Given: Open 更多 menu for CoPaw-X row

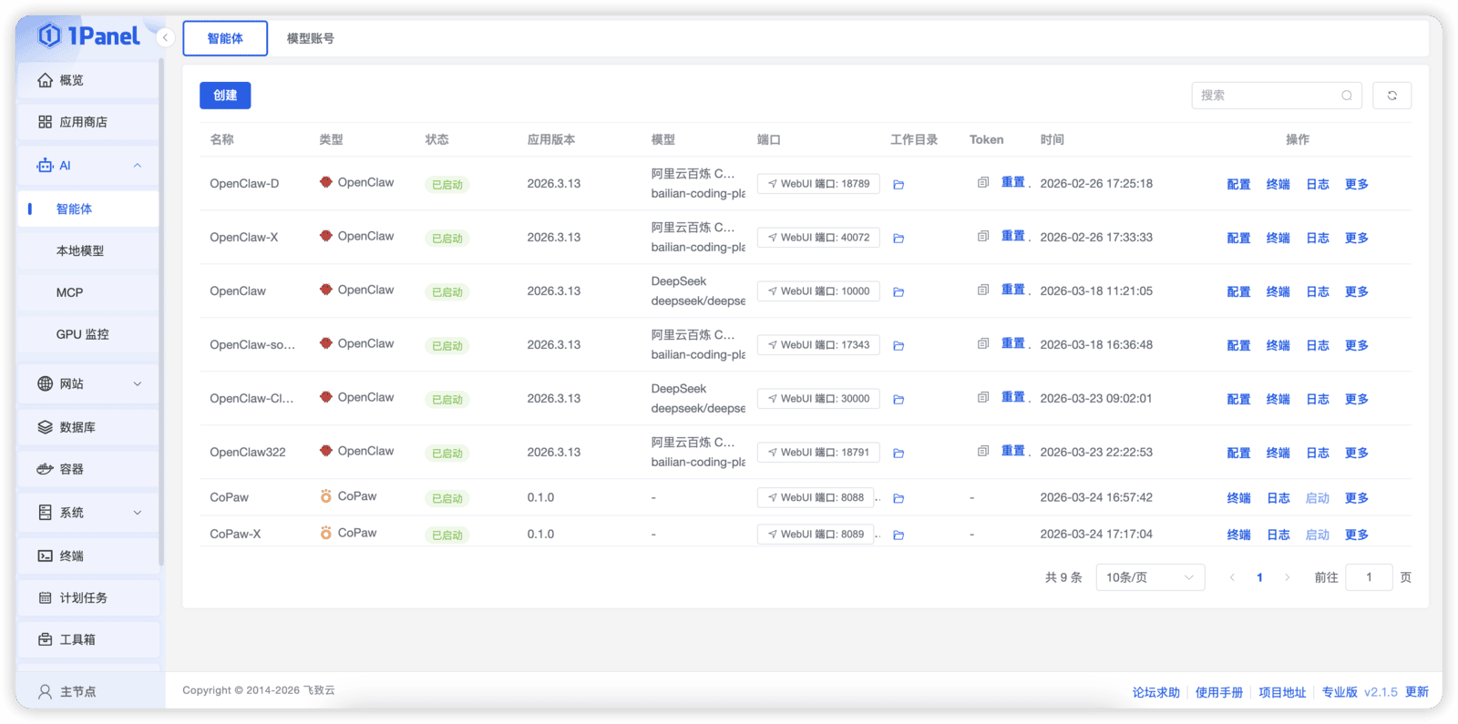Looking at the screenshot, I should click(1357, 535).
